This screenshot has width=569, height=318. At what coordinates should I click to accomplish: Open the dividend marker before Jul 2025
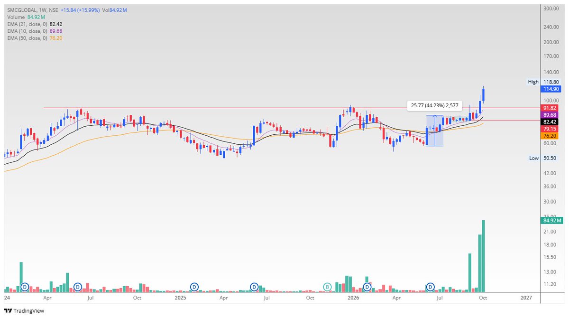point(254,287)
